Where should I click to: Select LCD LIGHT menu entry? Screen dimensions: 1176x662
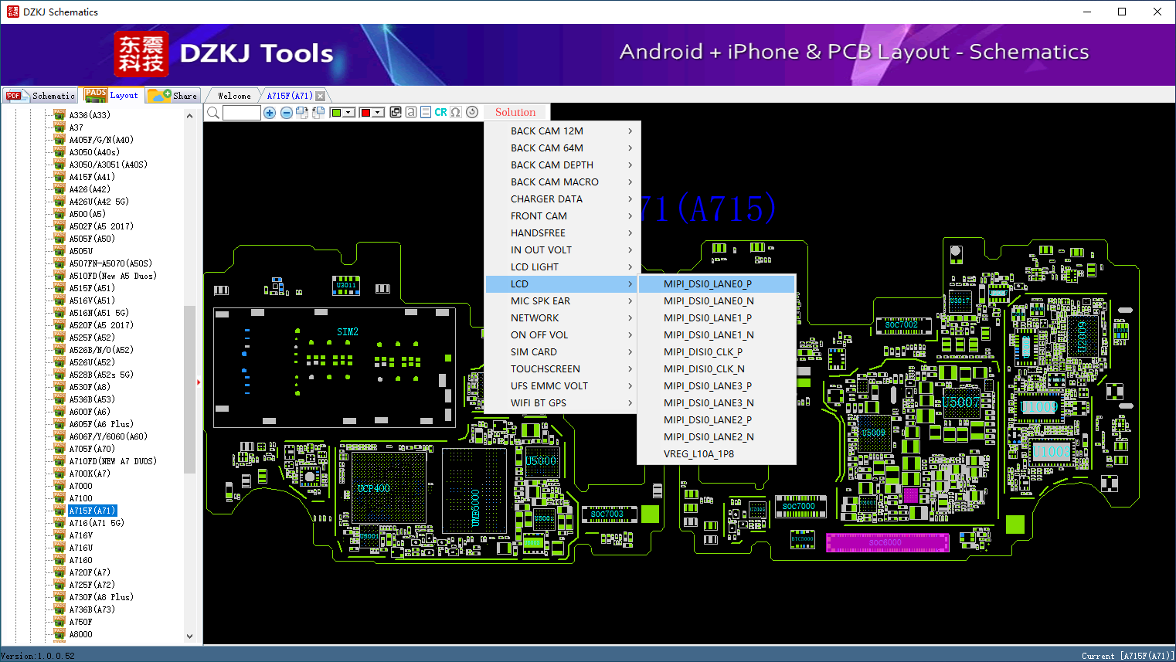click(x=562, y=267)
